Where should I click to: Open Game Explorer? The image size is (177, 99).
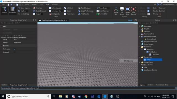[24, 8]
